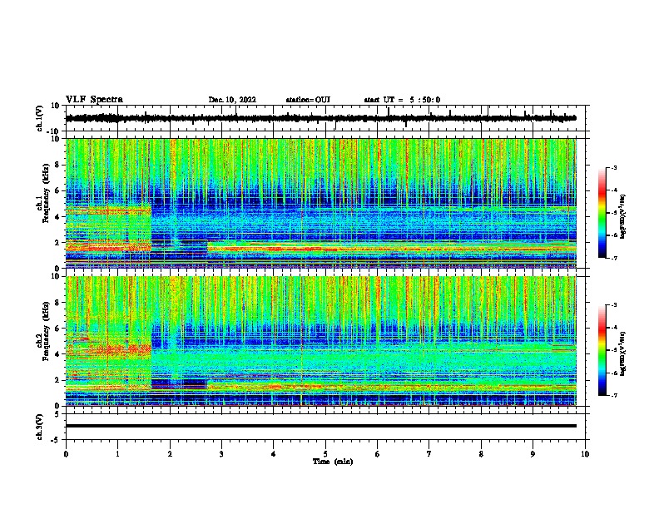Click the "8" tick on ch.2 frequency axis
Viewport: 659px width, 509px height.
(58, 303)
